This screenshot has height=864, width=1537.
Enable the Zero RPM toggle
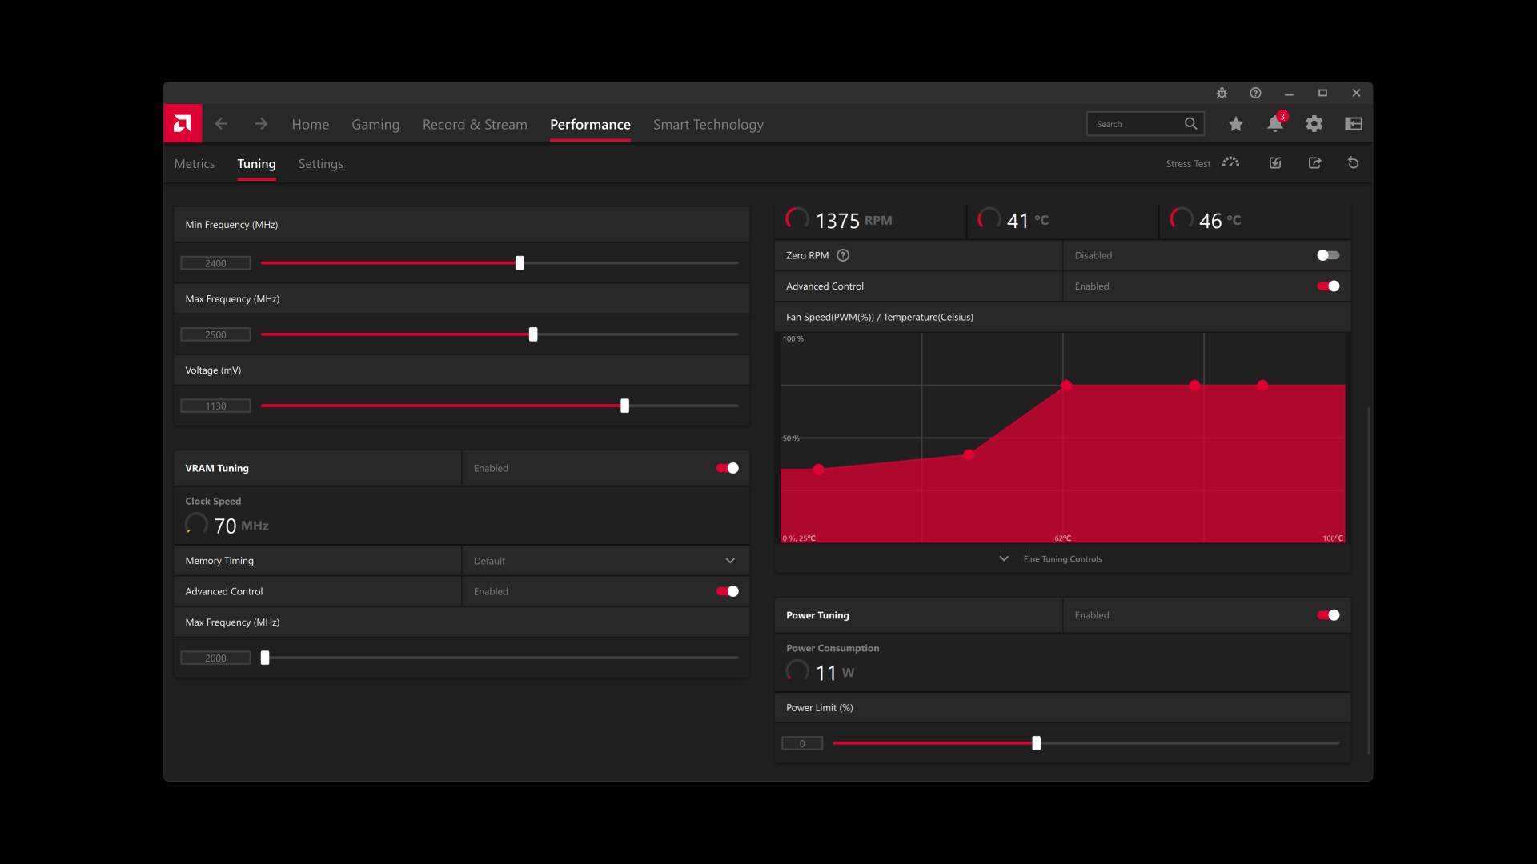tap(1328, 255)
